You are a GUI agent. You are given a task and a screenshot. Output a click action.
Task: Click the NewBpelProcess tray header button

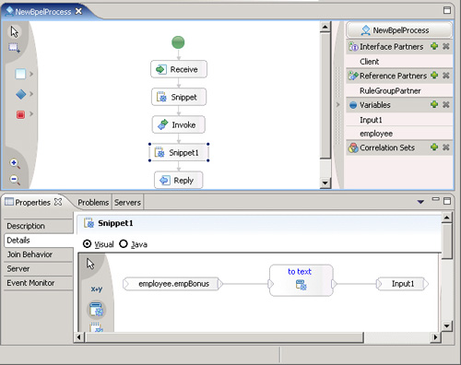(x=399, y=30)
